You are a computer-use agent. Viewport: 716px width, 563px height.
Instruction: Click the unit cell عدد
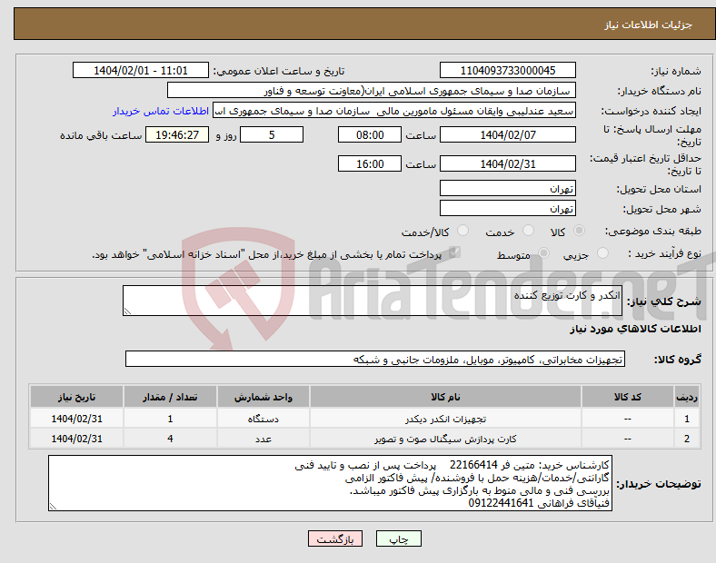click(x=264, y=439)
